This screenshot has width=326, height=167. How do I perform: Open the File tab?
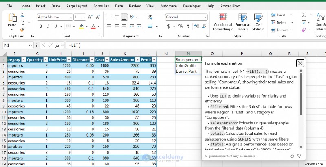pyautogui.click(x=9, y=6)
